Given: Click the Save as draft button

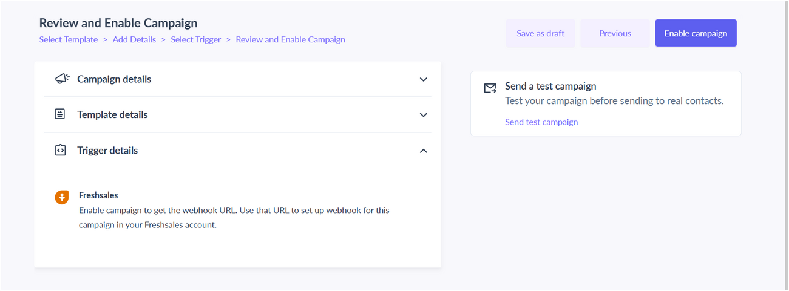Looking at the screenshot, I should pyautogui.click(x=541, y=33).
